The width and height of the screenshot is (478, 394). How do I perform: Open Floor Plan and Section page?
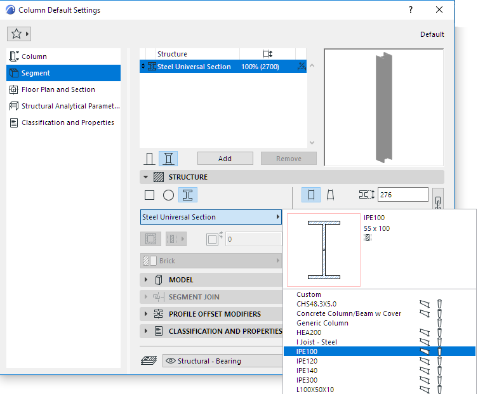tap(63, 89)
